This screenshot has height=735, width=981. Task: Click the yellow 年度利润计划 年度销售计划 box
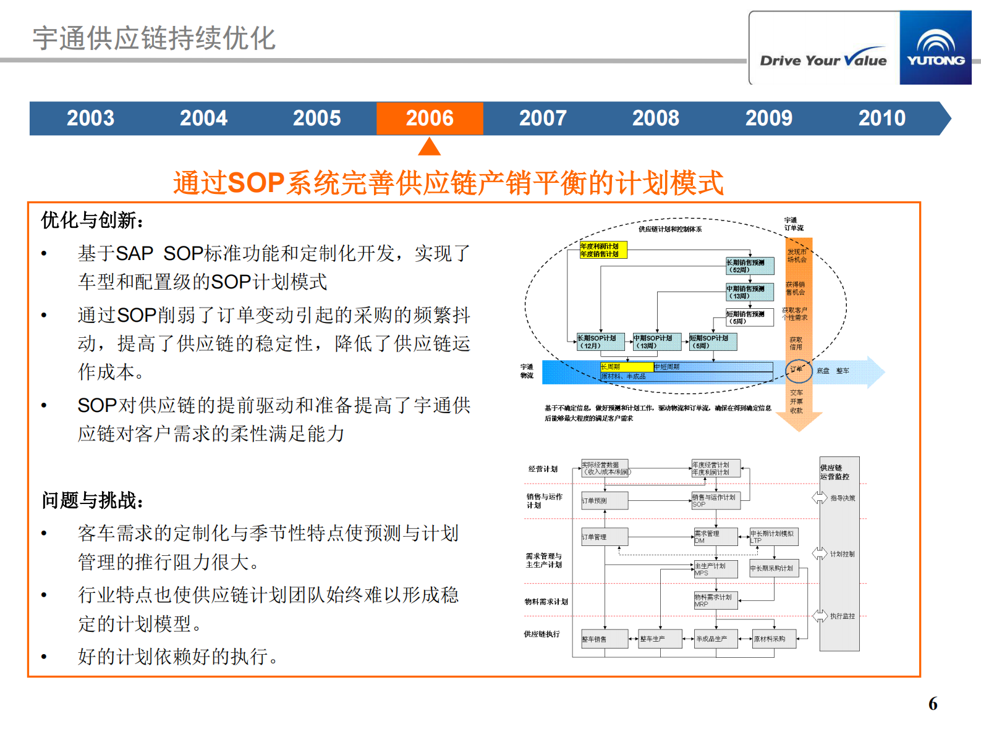[603, 250]
